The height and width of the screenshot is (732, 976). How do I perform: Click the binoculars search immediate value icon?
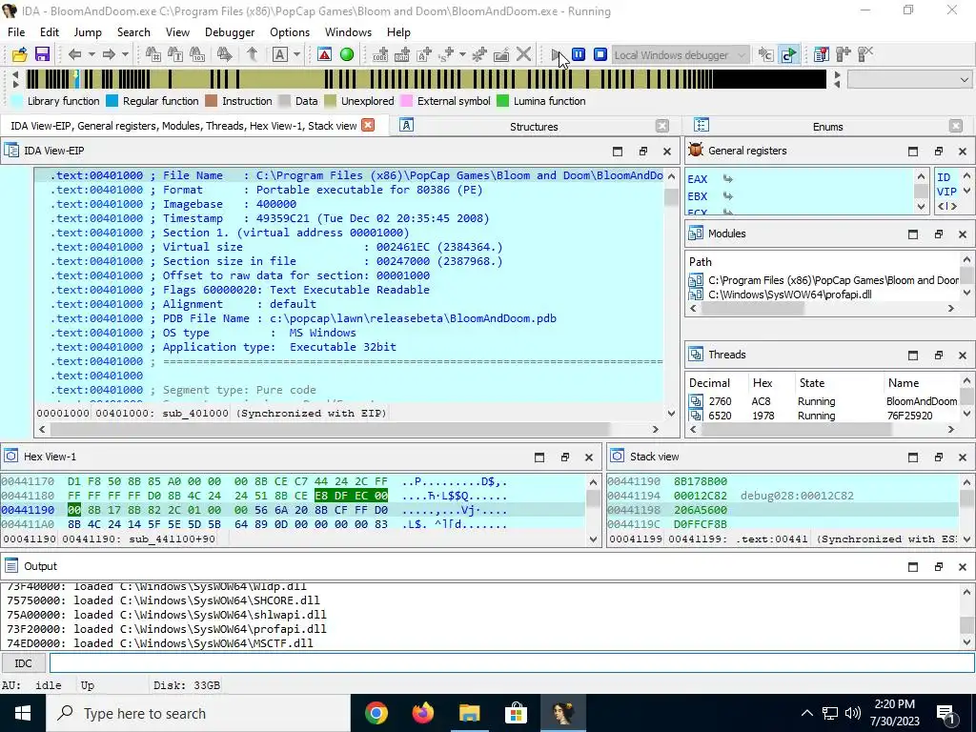tap(152, 54)
